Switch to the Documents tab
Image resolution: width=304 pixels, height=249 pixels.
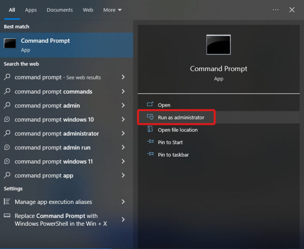click(60, 10)
